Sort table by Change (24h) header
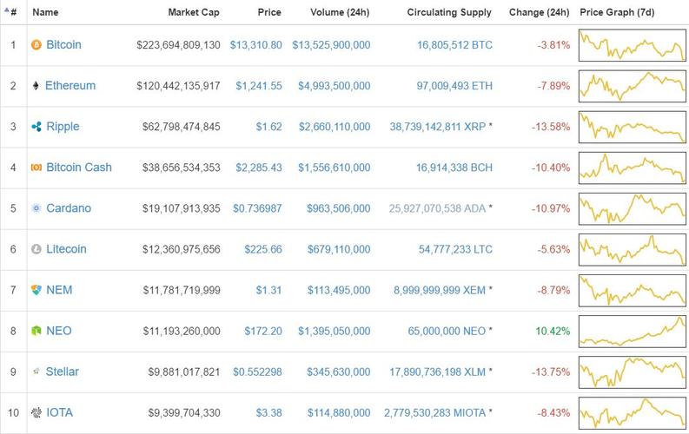 coord(540,12)
